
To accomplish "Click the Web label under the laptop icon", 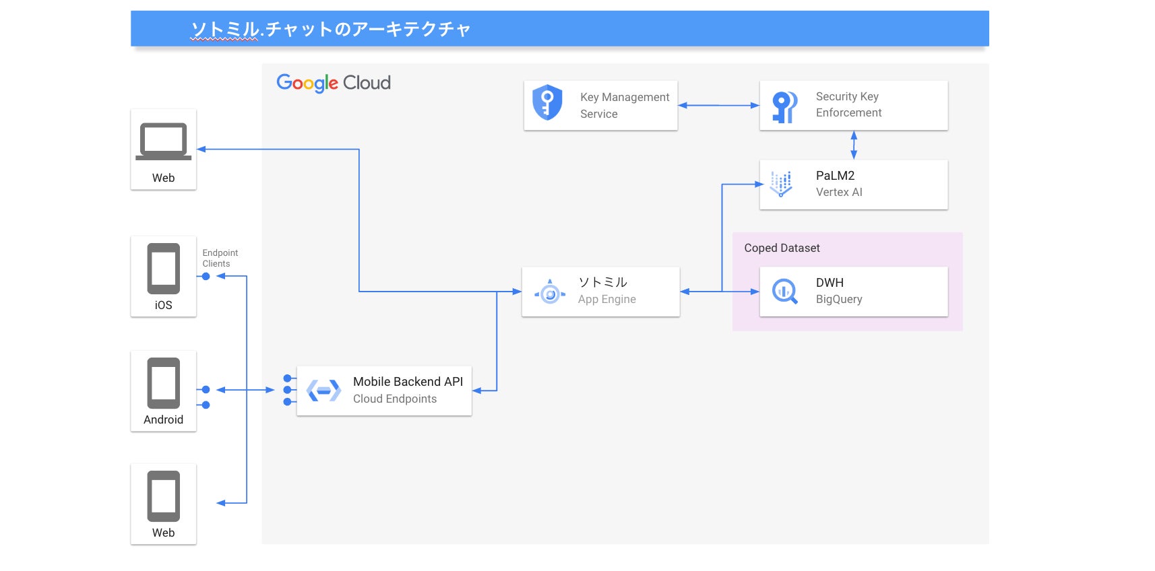I will coord(163,178).
